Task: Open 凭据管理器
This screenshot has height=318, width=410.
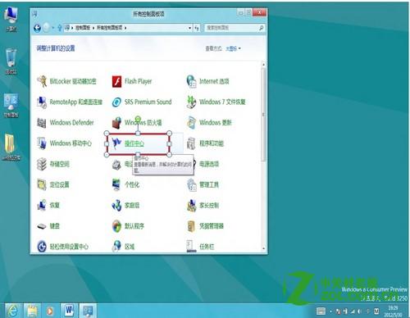Action: coord(205,226)
